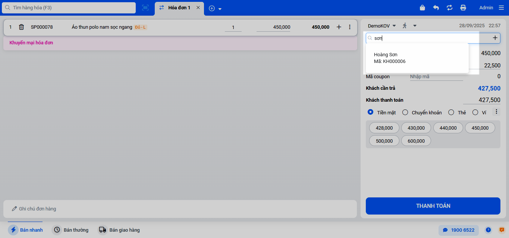Screen dimensions: 509x238
Task: Edit the Khách thanh toán amount 427,500
Action: (482, 100)
